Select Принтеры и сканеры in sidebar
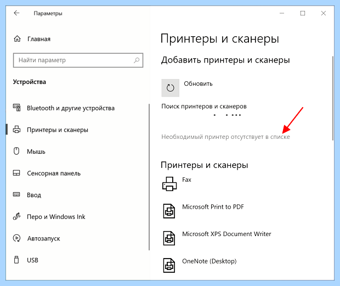This screenshot has height=286, width=340. click(x=58, y=130)
